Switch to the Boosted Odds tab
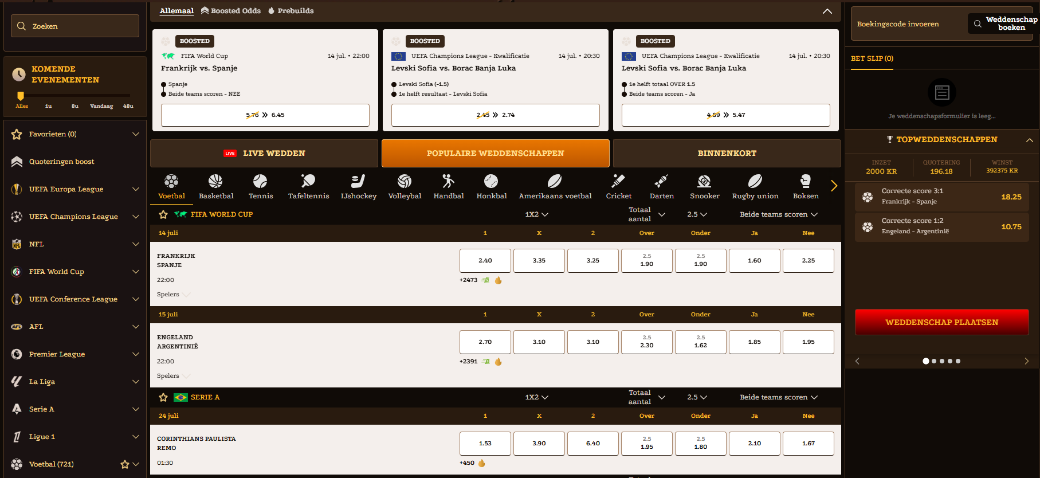 [x=231, y=11]
